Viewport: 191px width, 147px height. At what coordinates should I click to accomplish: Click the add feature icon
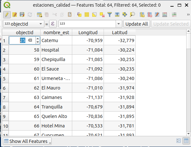(x=39, y=15)
